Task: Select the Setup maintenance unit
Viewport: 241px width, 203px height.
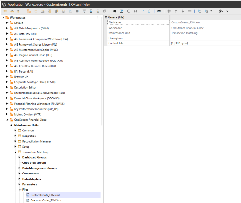Action: 26,147
